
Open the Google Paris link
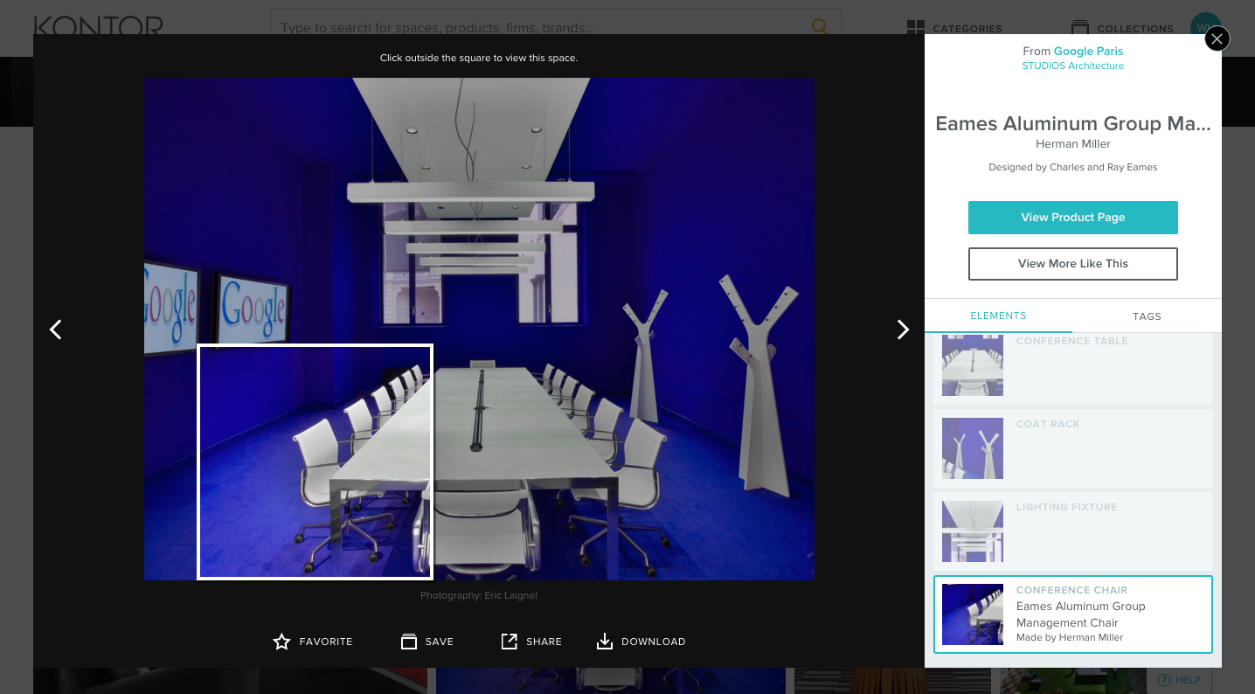pos(1088,51)
